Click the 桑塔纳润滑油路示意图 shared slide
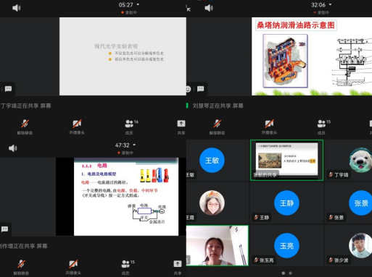This screenshot has height=277, width=372. coord(312,56)
